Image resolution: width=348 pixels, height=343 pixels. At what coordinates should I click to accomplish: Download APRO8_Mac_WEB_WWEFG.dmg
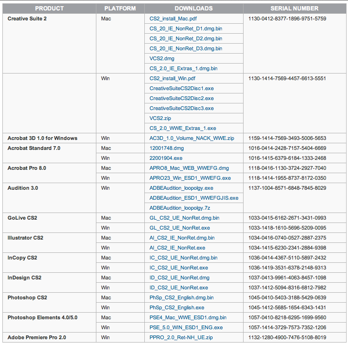tap(189, 168)
